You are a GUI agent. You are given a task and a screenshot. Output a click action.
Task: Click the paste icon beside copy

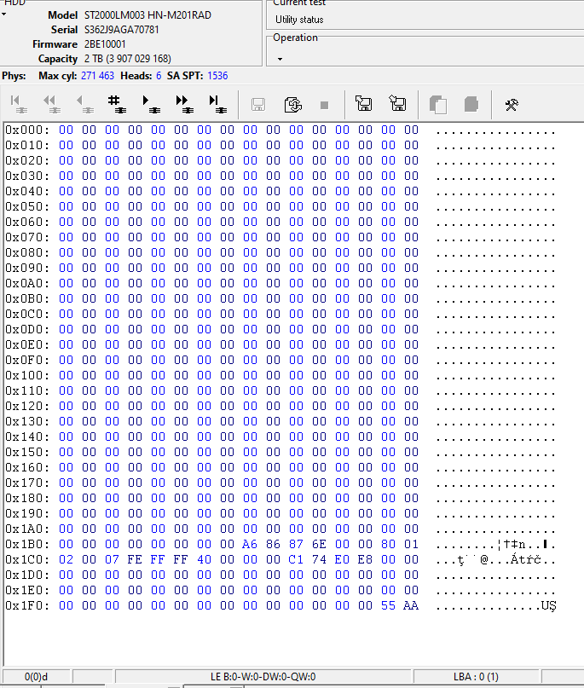coord(471,105)
